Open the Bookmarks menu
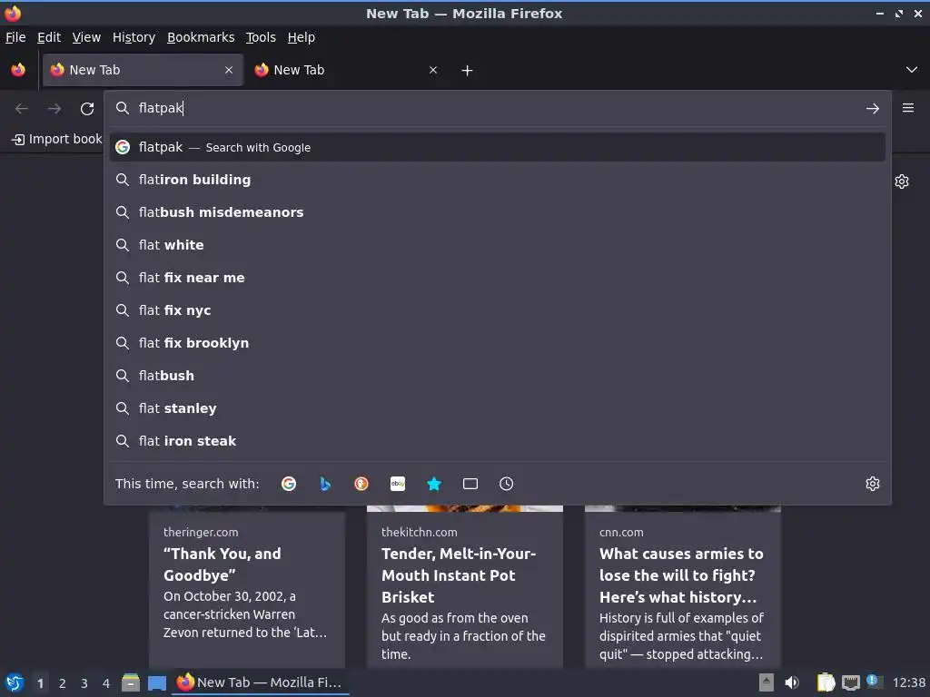The height and width of the screenshot is (697, 930). click(x=201, y=37)
